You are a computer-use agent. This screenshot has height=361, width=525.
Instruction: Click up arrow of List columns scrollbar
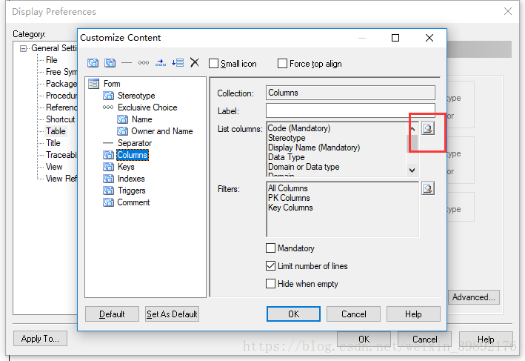click(412, 128)
